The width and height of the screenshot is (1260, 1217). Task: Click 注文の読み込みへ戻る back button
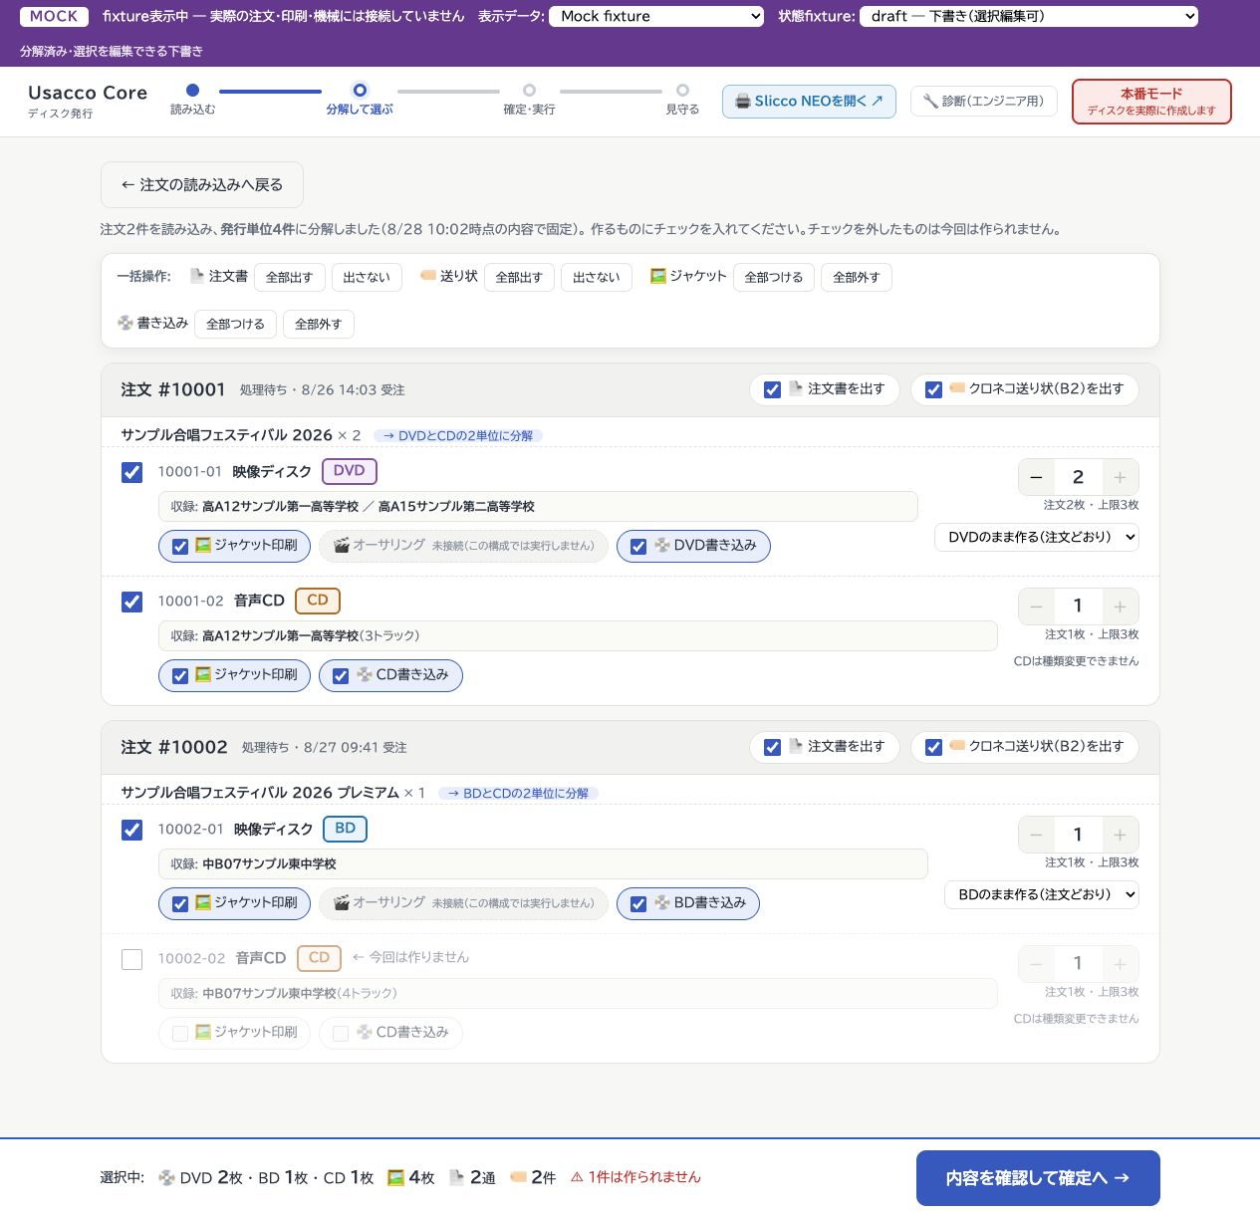(202, 185)
